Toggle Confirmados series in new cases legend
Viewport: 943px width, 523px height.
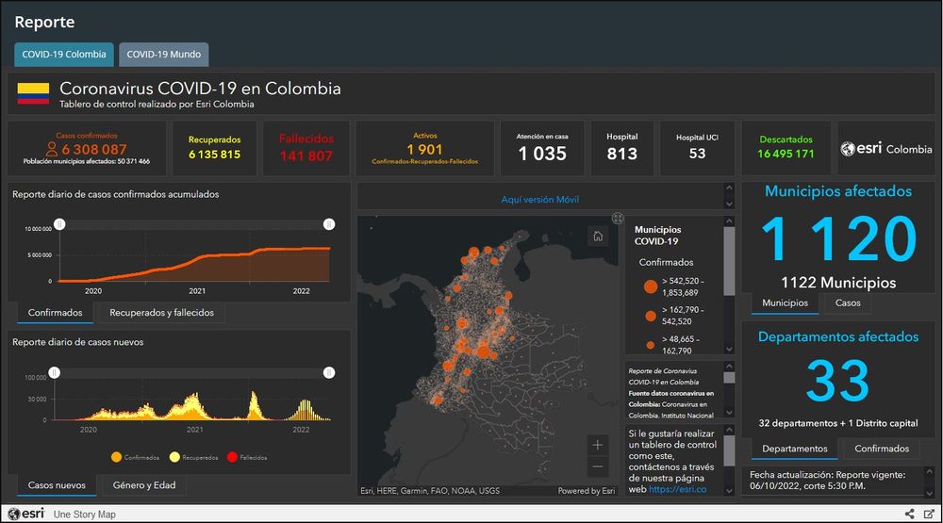point(135,457)
